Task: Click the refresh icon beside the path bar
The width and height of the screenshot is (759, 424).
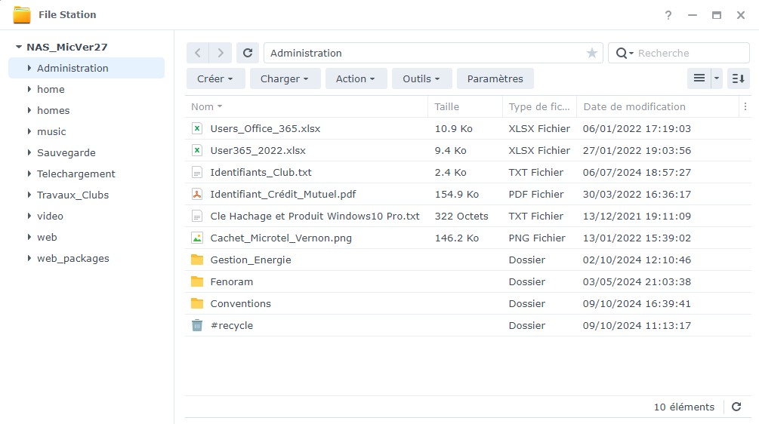Action: click(x=248, y=53)
